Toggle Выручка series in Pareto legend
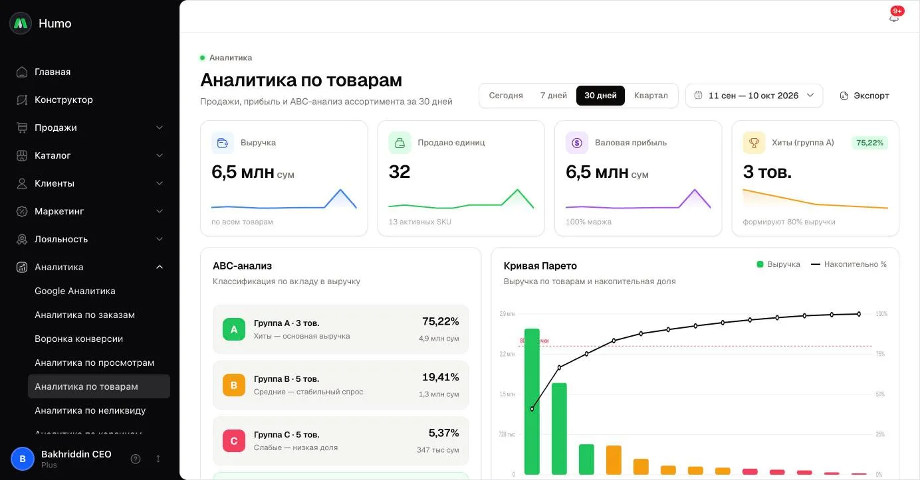 [778, 264]
